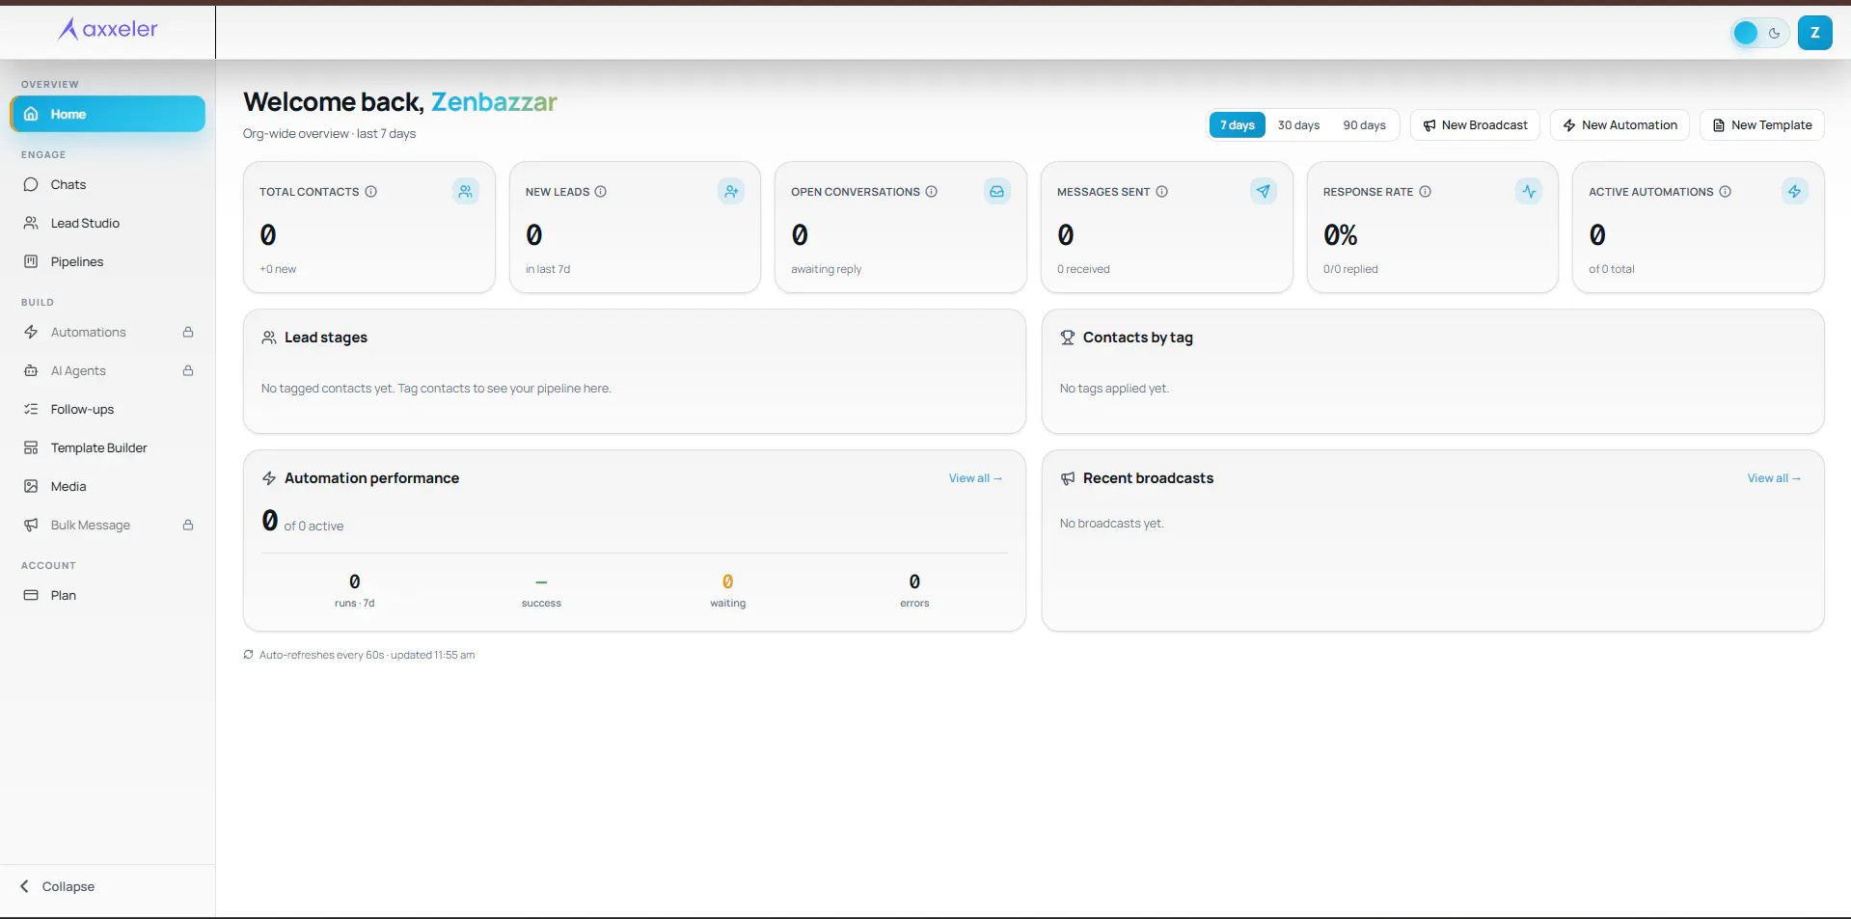
Task: Click the lock icon beside Bulk Message
Action: (x=188, y=525)
